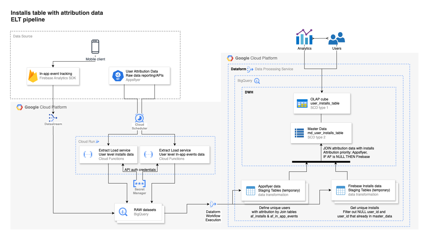Click the Mobile client phone icon
Image resolution: width=427 pixels, height=238 pixels.
(x=95, y=46)
